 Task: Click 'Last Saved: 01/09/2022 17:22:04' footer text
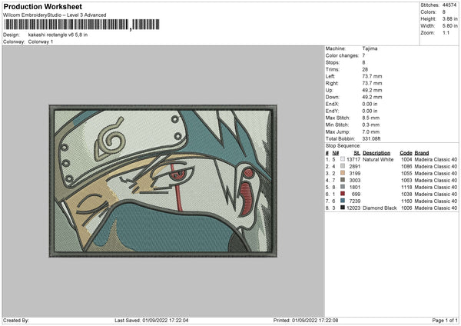pos(151,320)
